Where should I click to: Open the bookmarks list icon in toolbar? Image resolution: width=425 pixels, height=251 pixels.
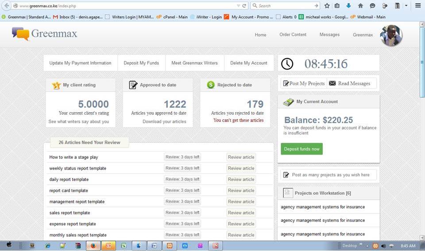[337, 6]
